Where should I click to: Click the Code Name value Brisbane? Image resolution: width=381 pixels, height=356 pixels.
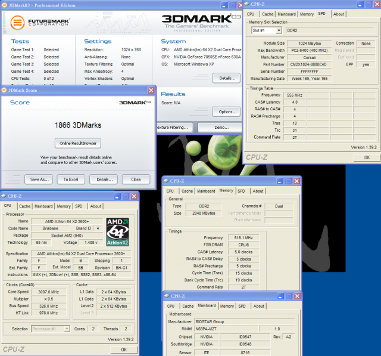tap(50, 228)
